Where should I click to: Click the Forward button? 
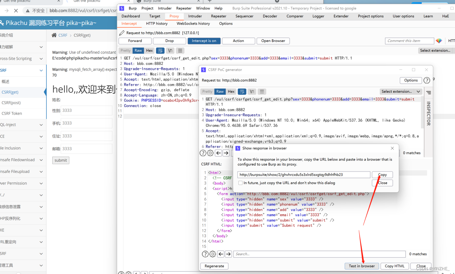(135, 41)
